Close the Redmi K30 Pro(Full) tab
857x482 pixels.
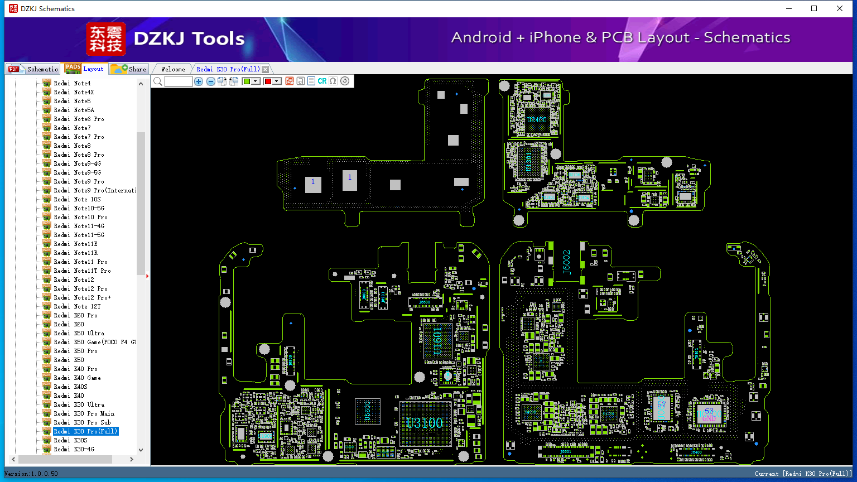266,69
